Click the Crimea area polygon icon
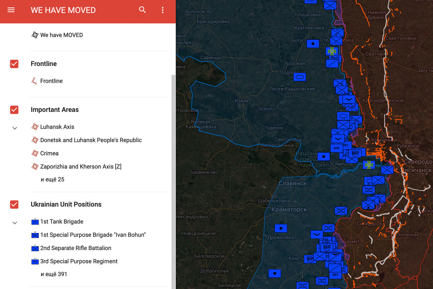The width and height of the screenshot is (433, 289). [35, 153]
